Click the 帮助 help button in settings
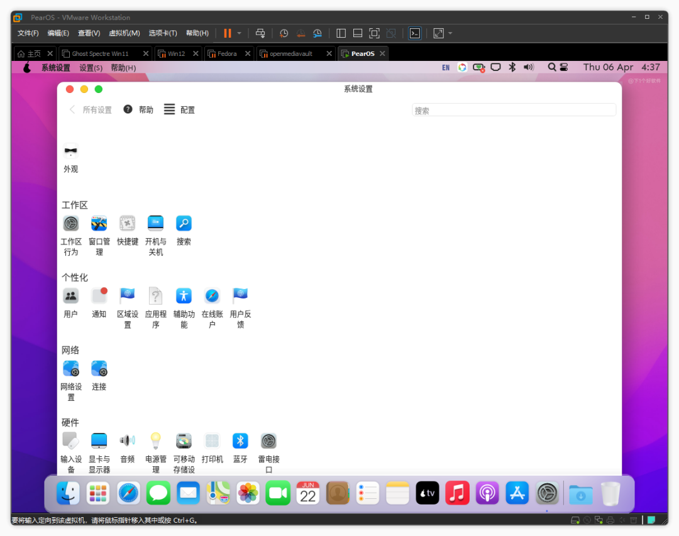The width and height of the screenshot is (679, 536). 138,109
